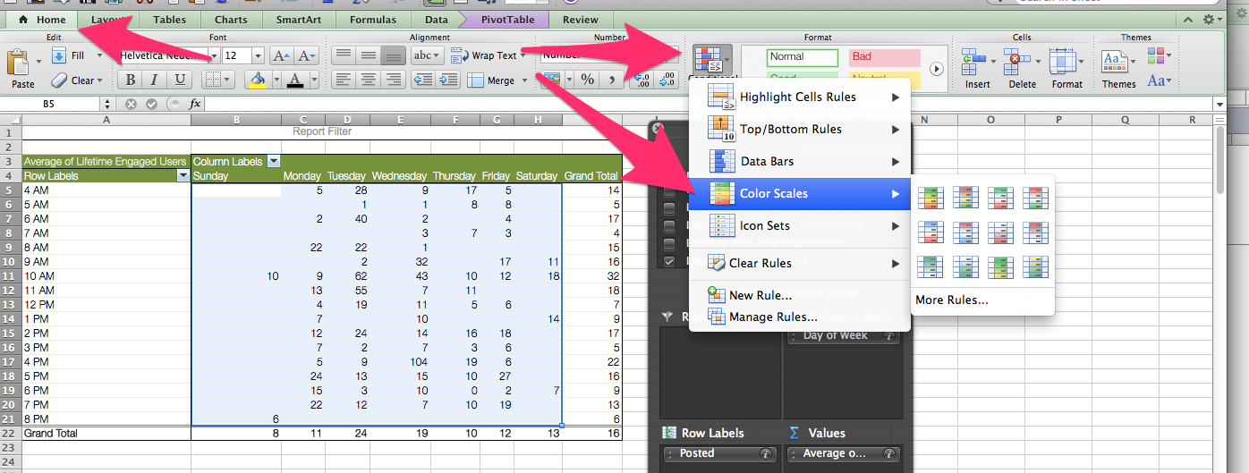Align text right in Alignment group
The image size is (1249, 473).
(x=391, y=80)
